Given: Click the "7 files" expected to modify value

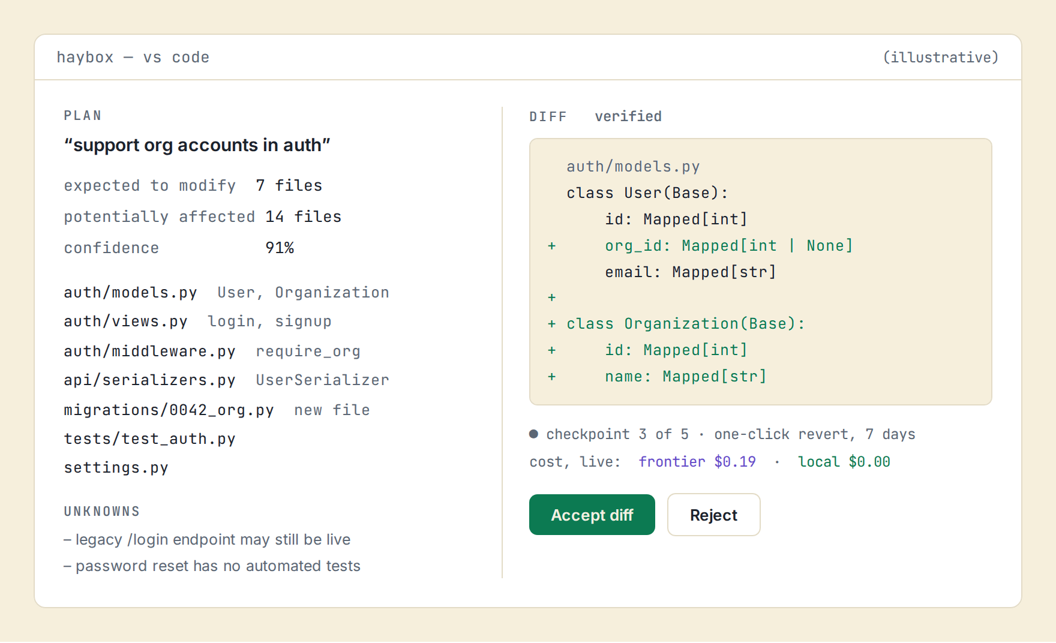Looking at the screenshot, I should [x=289, y=185].
